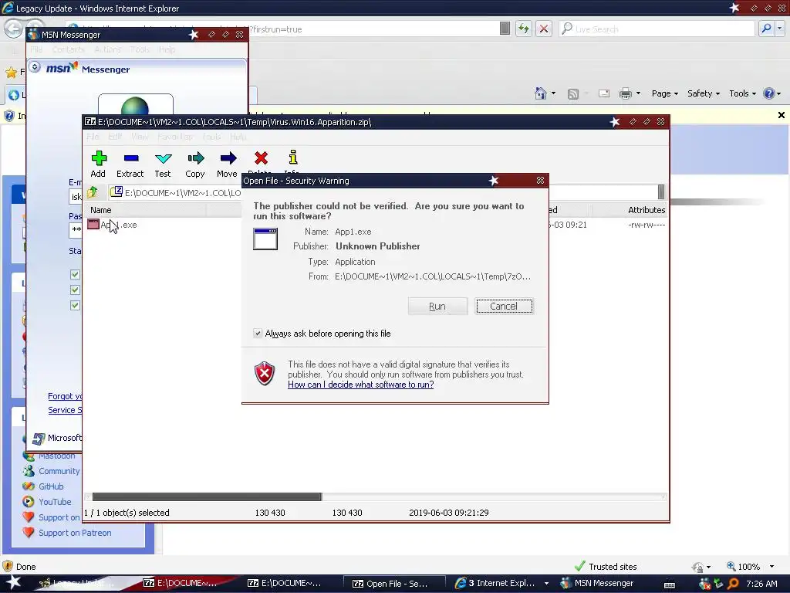Go up one folder level in 7-Zip
This screenshot has width=790, height=593.
coord(93,192)
